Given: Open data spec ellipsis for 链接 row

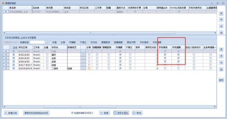Looking at the screenshot, I should 83,65.
